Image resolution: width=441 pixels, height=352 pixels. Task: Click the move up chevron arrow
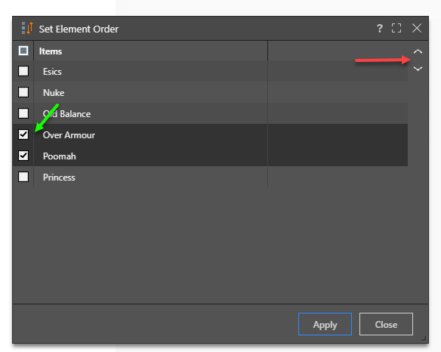418,51
